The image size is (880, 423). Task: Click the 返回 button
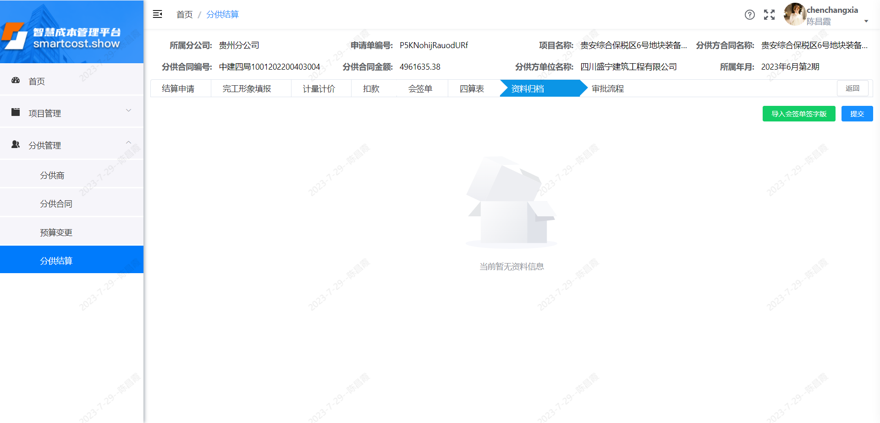pos(852,88)
